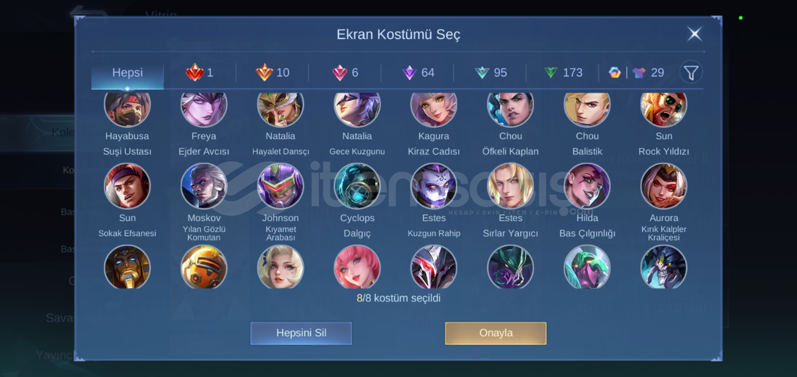Switch to the Hepsi tab
797x377 pixels.
(x=127, y=73)
